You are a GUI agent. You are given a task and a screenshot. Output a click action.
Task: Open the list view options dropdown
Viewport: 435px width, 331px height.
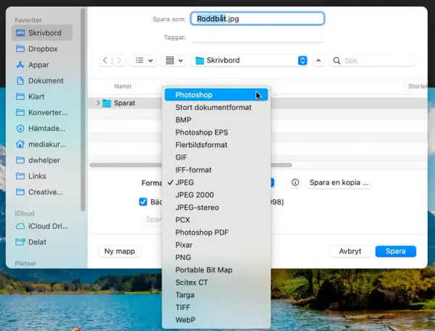click(144, 60)
